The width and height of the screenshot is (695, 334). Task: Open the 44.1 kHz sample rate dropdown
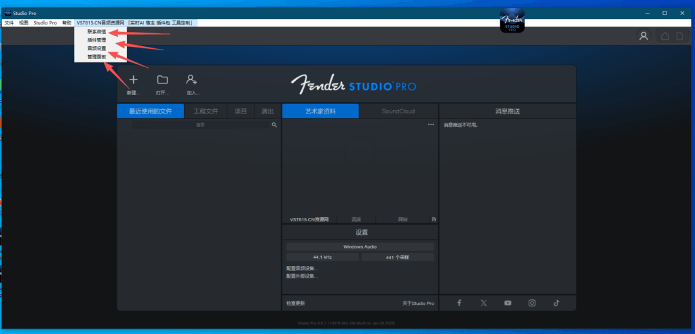322,257
